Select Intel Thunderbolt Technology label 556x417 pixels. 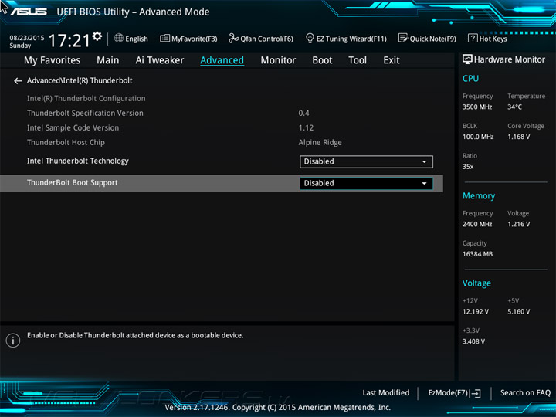pyautogui.click(x=78, y=161)
